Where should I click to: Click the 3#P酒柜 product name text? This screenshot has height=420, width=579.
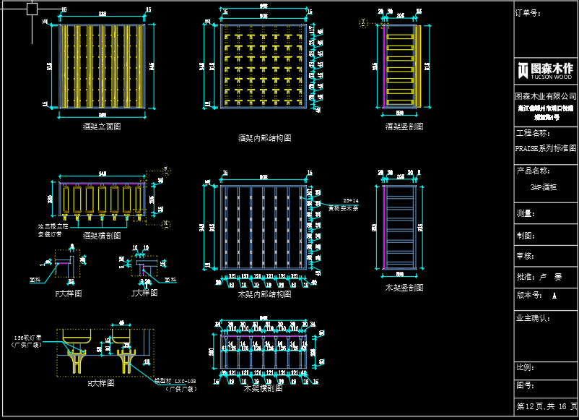tap(544, 187)
